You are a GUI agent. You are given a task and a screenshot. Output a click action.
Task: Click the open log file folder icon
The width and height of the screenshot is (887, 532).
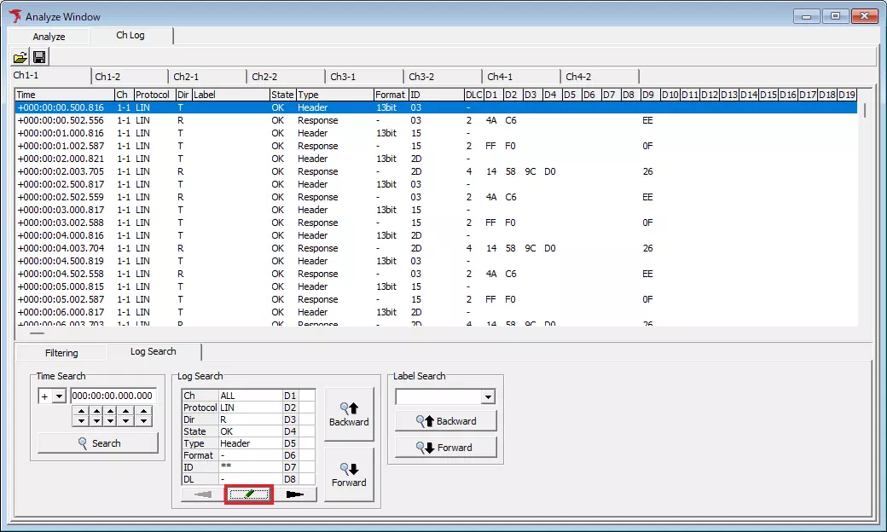[19, 58]
